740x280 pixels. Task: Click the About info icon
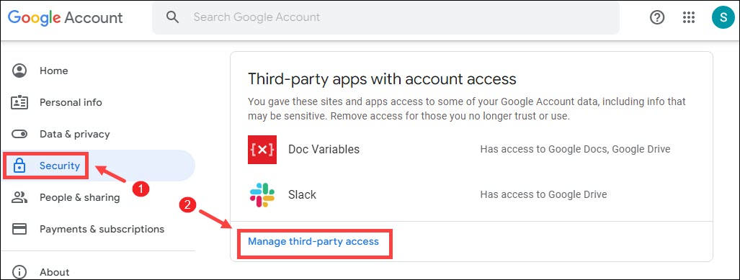point(20,272)
